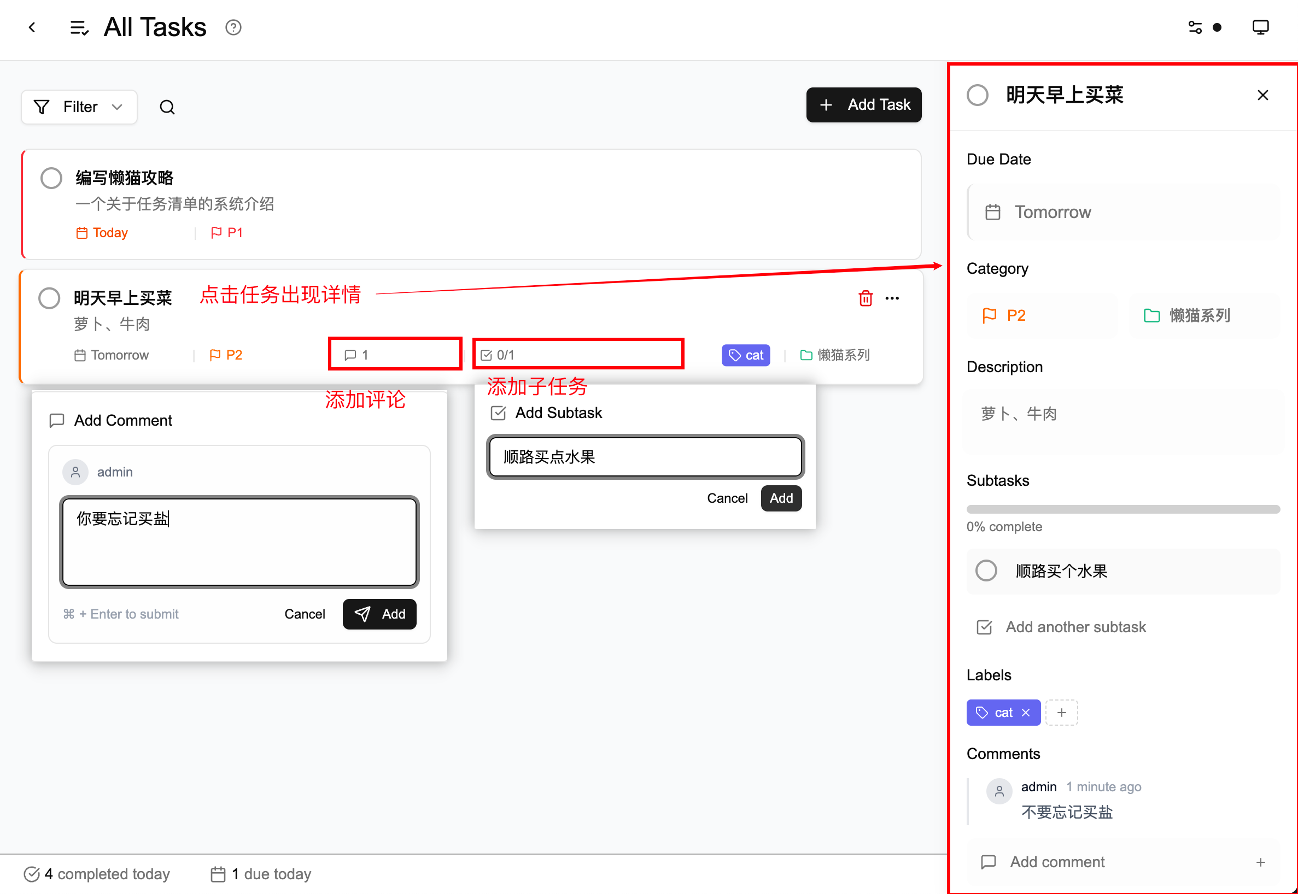Check off subtask 顺路买个水果

click(986, 571)
